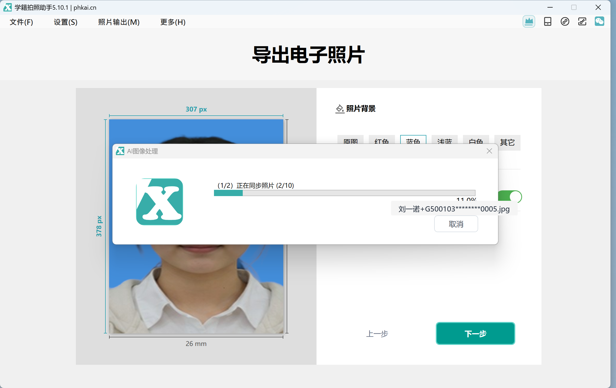This screenshot has width=616, height=388.
Task: Minimize the 学籍拍照助手 window
Action: click(x=550, y=7)
